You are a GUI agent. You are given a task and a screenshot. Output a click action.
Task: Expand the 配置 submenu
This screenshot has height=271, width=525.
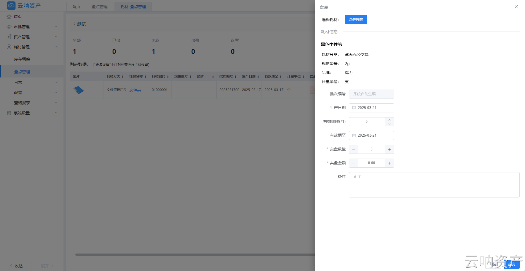(18, 92)
